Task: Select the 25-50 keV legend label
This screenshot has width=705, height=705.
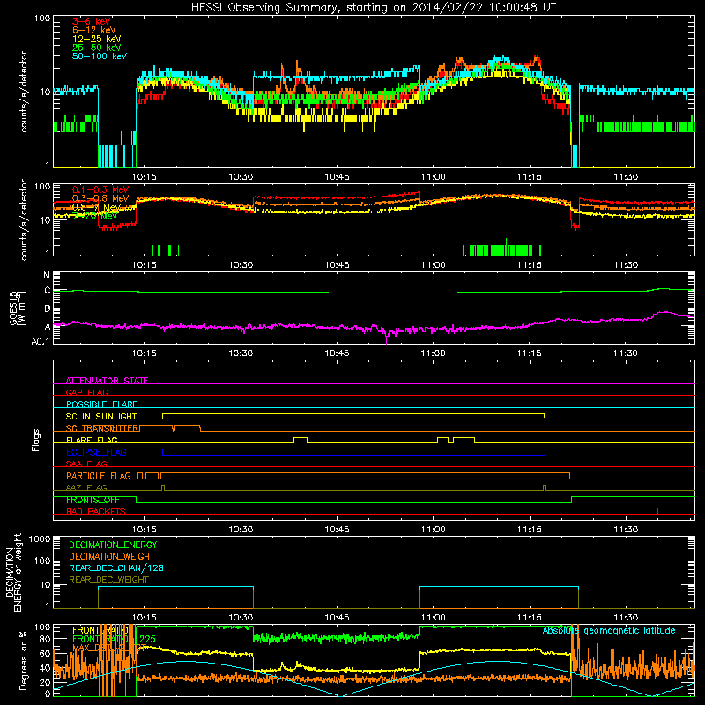Action: pos(96,48)
